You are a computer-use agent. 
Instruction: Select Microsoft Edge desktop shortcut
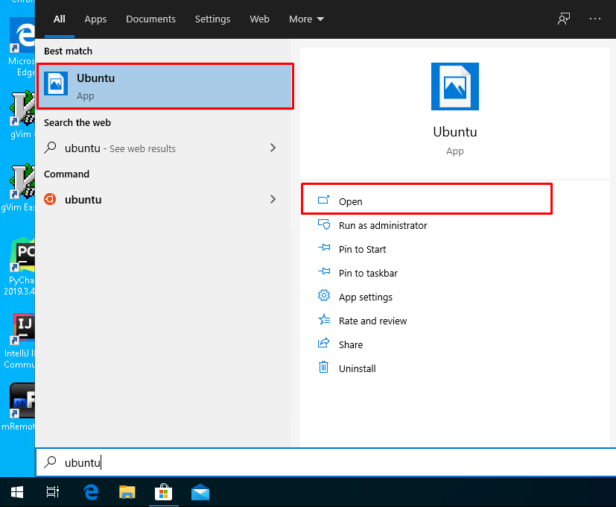coord(21,48)
